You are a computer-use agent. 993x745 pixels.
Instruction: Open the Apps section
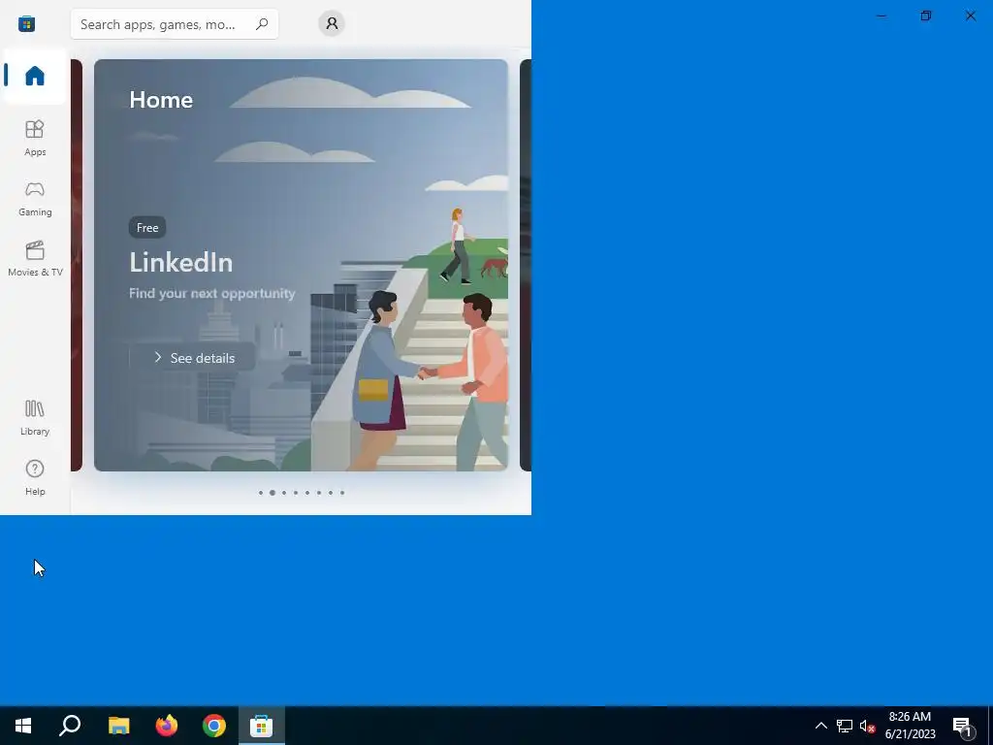coord(35,138)
